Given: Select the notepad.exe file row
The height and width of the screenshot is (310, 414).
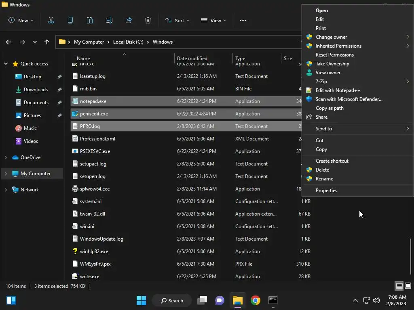Looking at the screenshot, I should tap(186, 101).
